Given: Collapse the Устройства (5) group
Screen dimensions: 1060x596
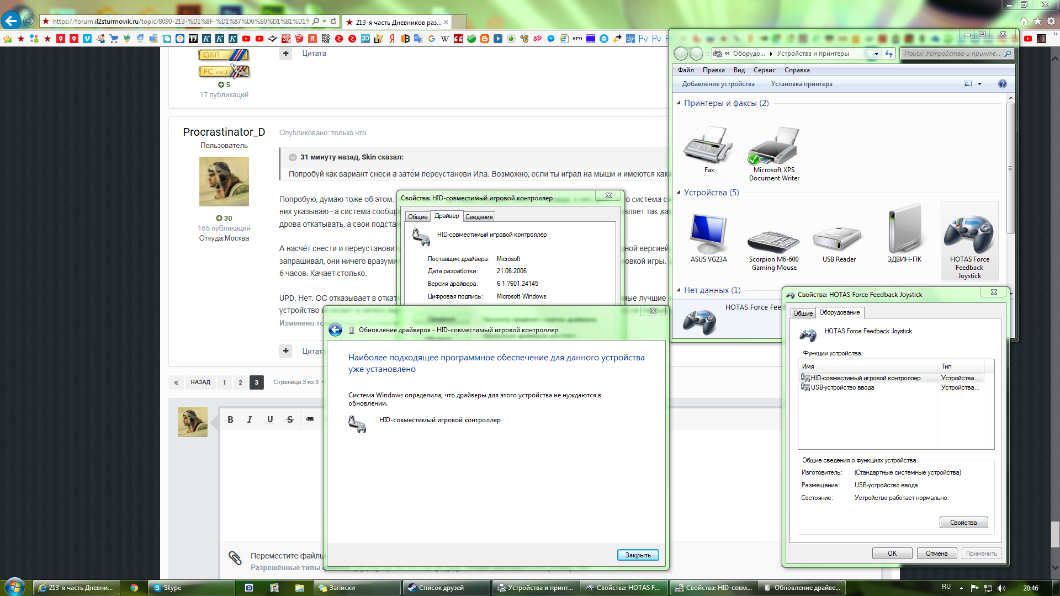Looking at the screenshot, I should tap(679, 193).
